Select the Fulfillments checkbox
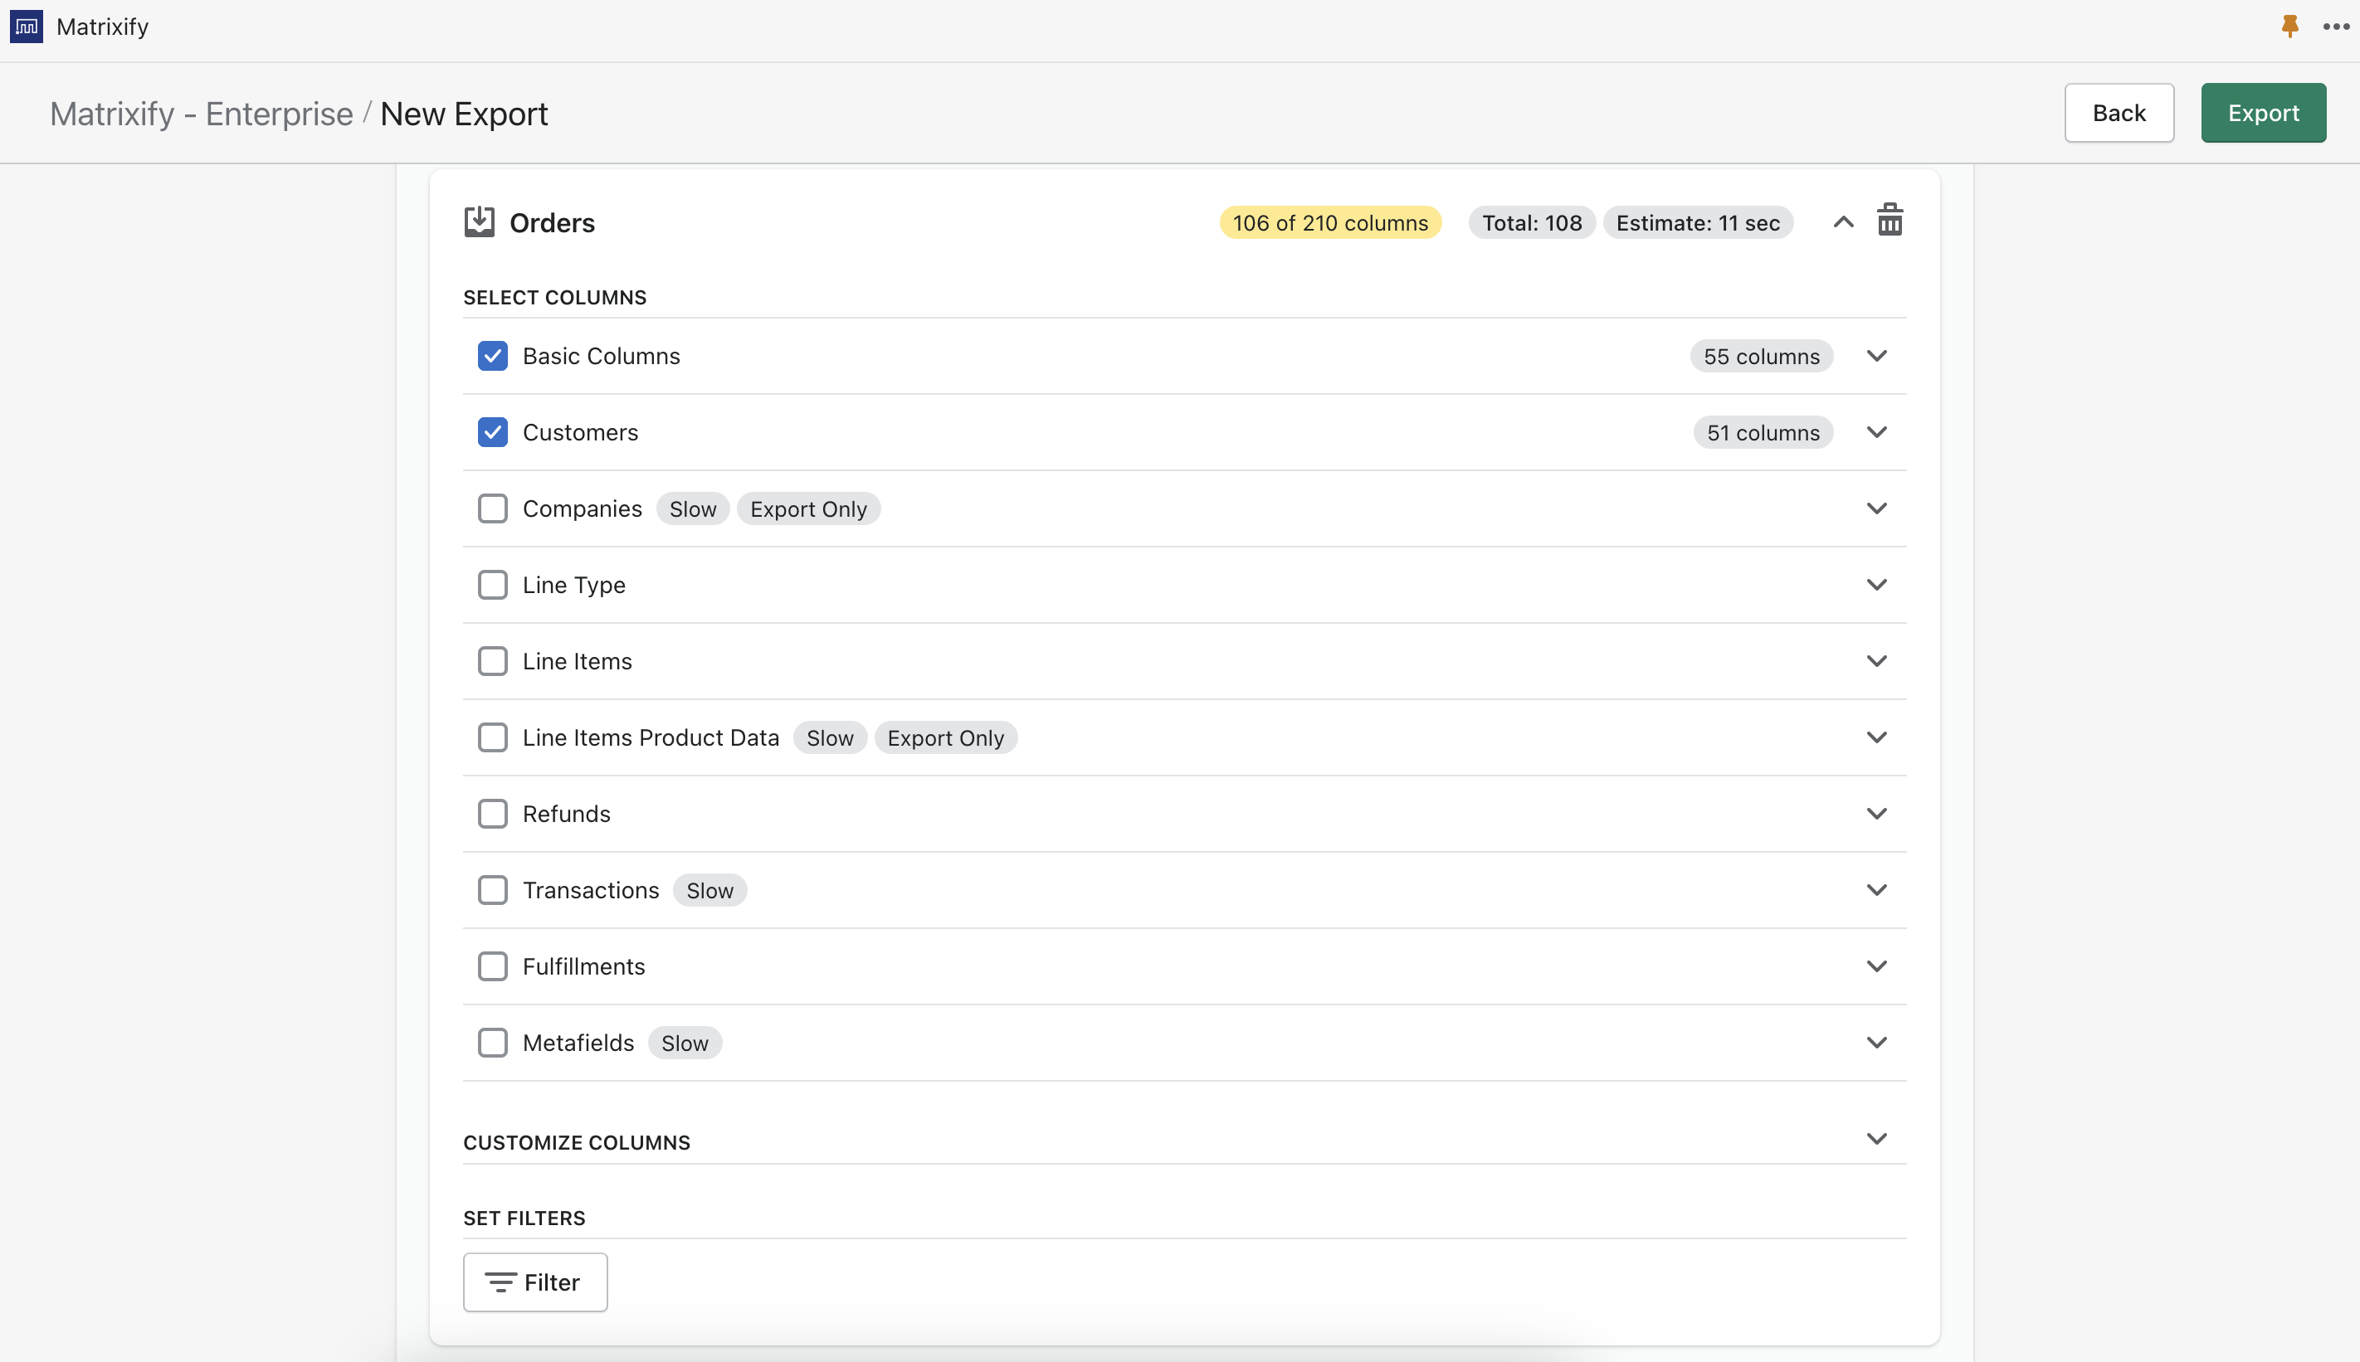 coord(492,966)
